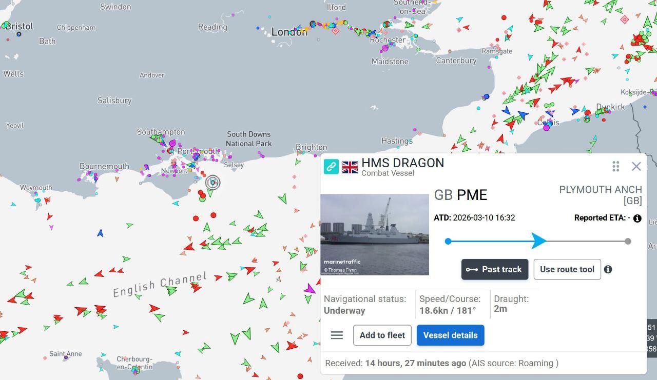Click the UK flag icon in the vessel popup
The height and width of the screenshot is (380, 657).
pos(350,167)
